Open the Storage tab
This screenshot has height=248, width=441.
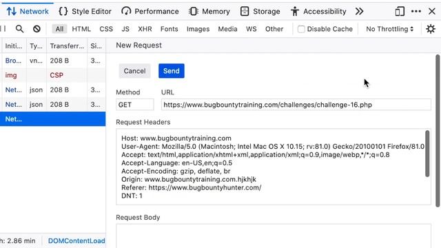260,12
